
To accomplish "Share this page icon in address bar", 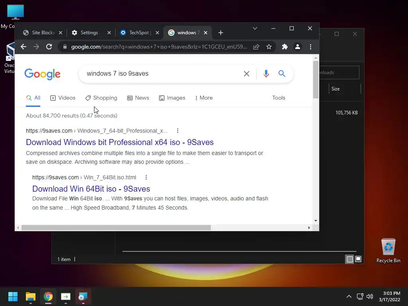I will pos(256,47).
